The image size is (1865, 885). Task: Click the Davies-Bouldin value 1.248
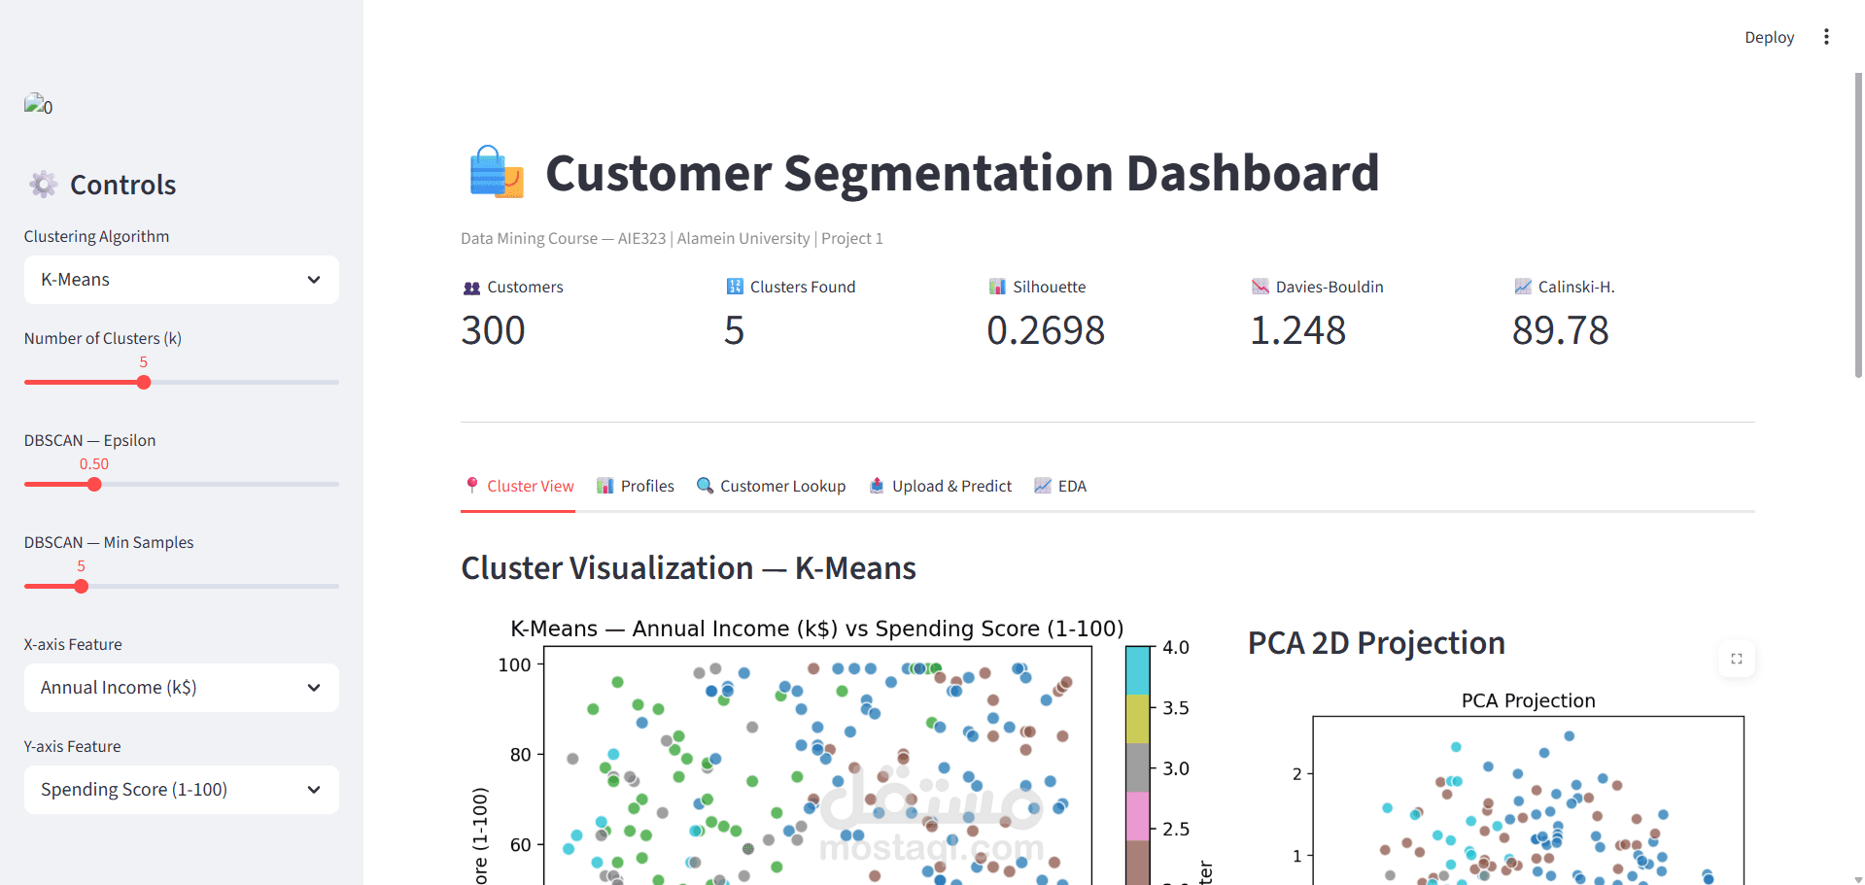coord(1297,330)
